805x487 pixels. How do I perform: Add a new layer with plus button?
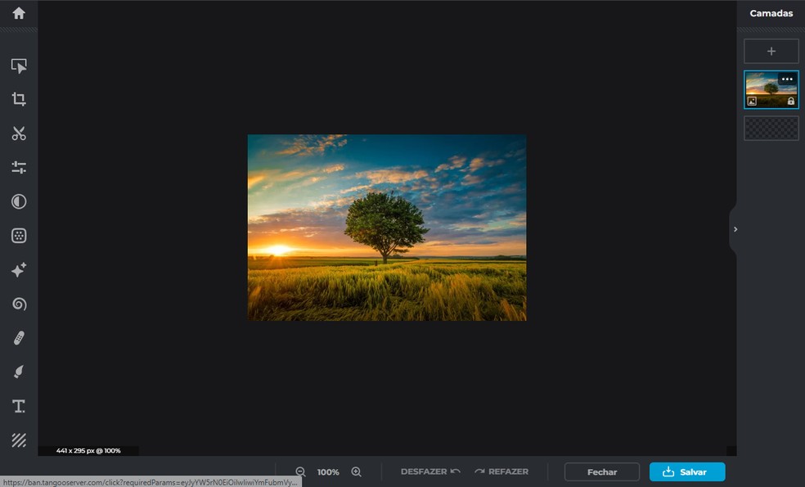(771, 52)
